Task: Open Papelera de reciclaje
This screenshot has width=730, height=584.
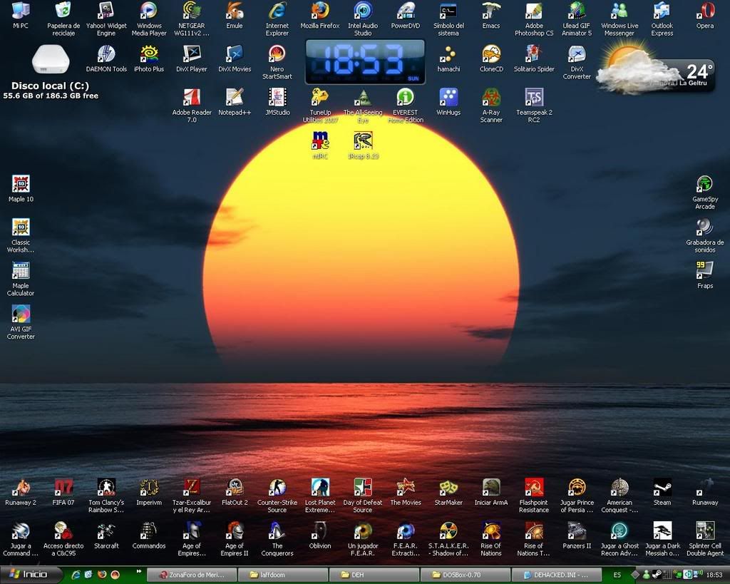Action: 63,11
